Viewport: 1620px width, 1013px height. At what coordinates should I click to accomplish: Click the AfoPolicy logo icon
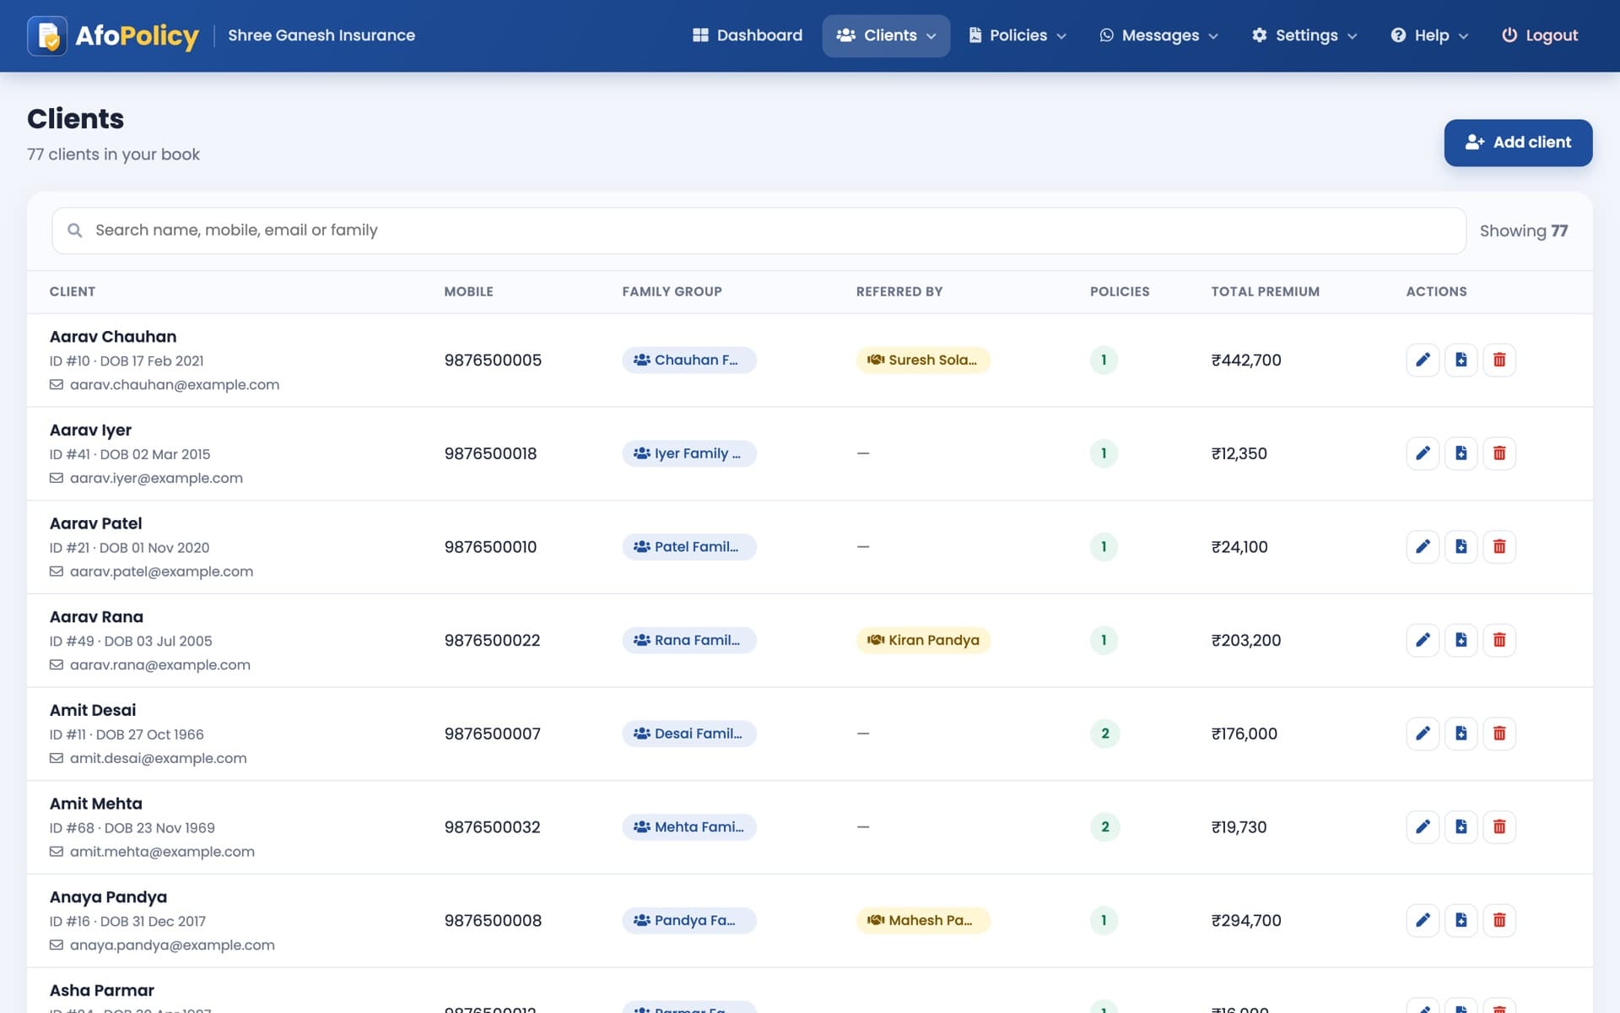coord(47,35)
